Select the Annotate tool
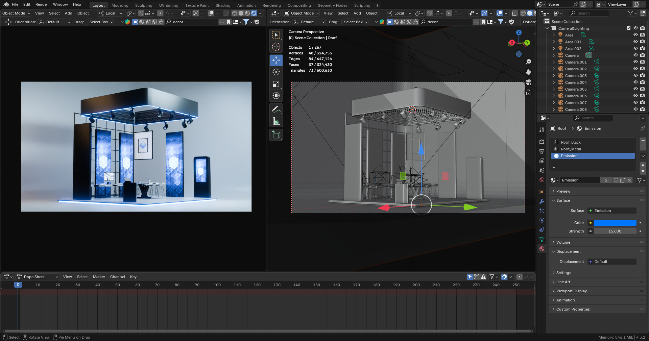Viewport: 649px width, 341px height. tap(276, 109)
